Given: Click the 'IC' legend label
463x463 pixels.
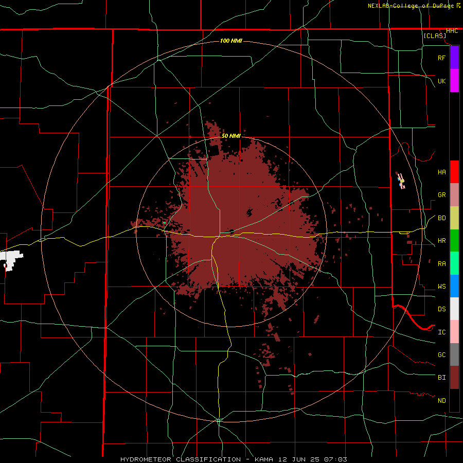Looking at the screenshot, I should [441, 332].
